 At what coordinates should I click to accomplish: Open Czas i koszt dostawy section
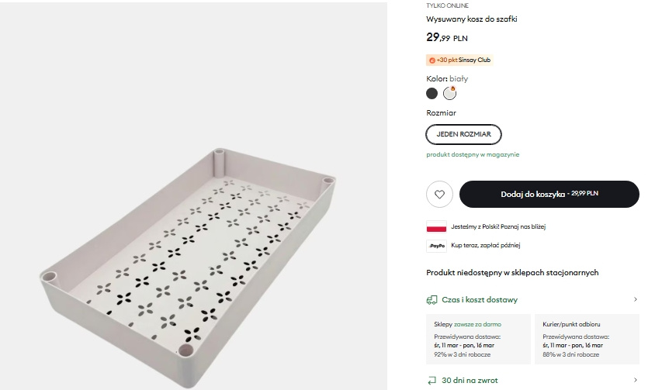click(480, 299)
